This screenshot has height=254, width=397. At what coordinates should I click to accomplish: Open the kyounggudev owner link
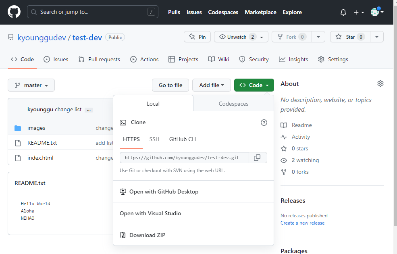click(x=42, y=37)
